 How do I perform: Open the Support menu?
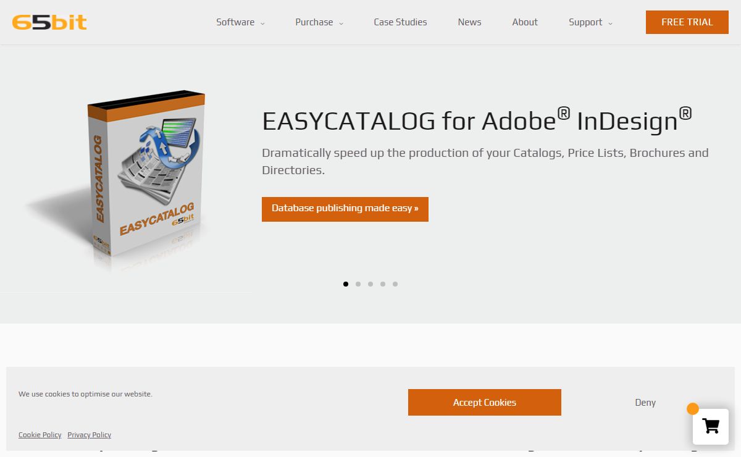pos(585,22)
